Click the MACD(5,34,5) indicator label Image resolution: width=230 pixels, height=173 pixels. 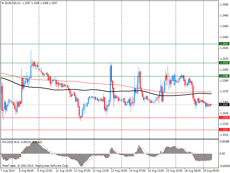(x=11, y=142)
